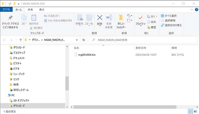The width and height of the screenshot is (199, 114).
Task: Click the BIN ファイル type cell
Action: click(178, 55)
